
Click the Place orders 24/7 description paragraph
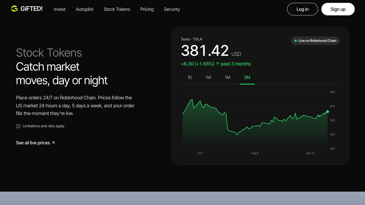coord(75,105)
